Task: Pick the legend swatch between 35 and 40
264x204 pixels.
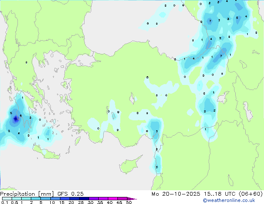Action: [x=103, y=199]
